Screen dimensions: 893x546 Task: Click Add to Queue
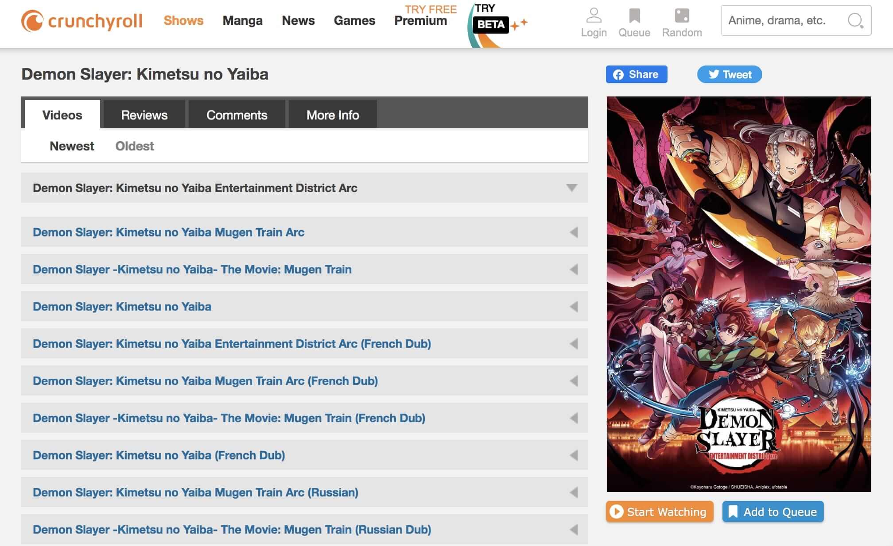(773, 511)
